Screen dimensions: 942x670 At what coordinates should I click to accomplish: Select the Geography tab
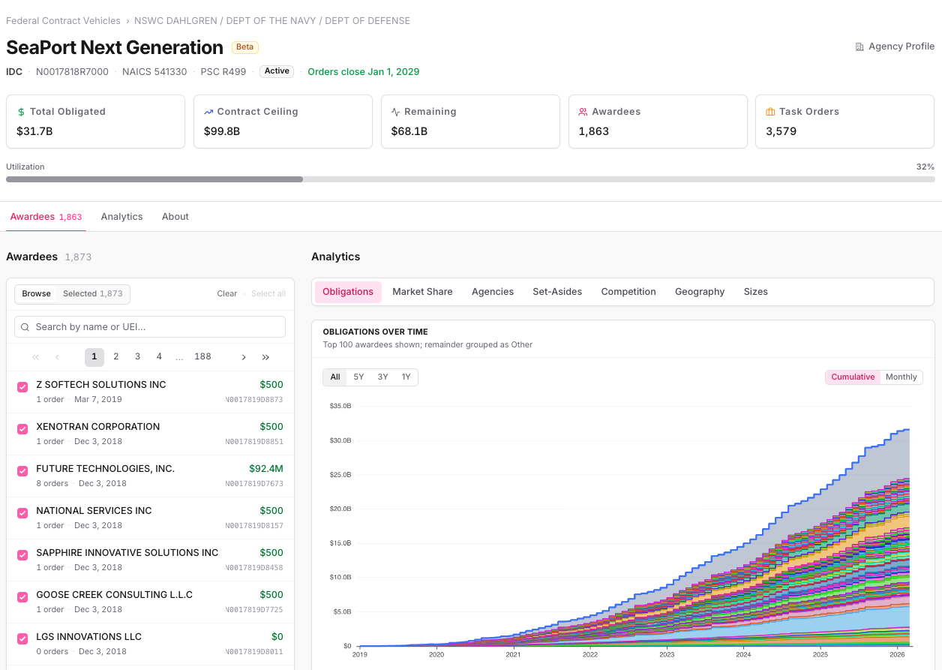(x=700, y=292)
